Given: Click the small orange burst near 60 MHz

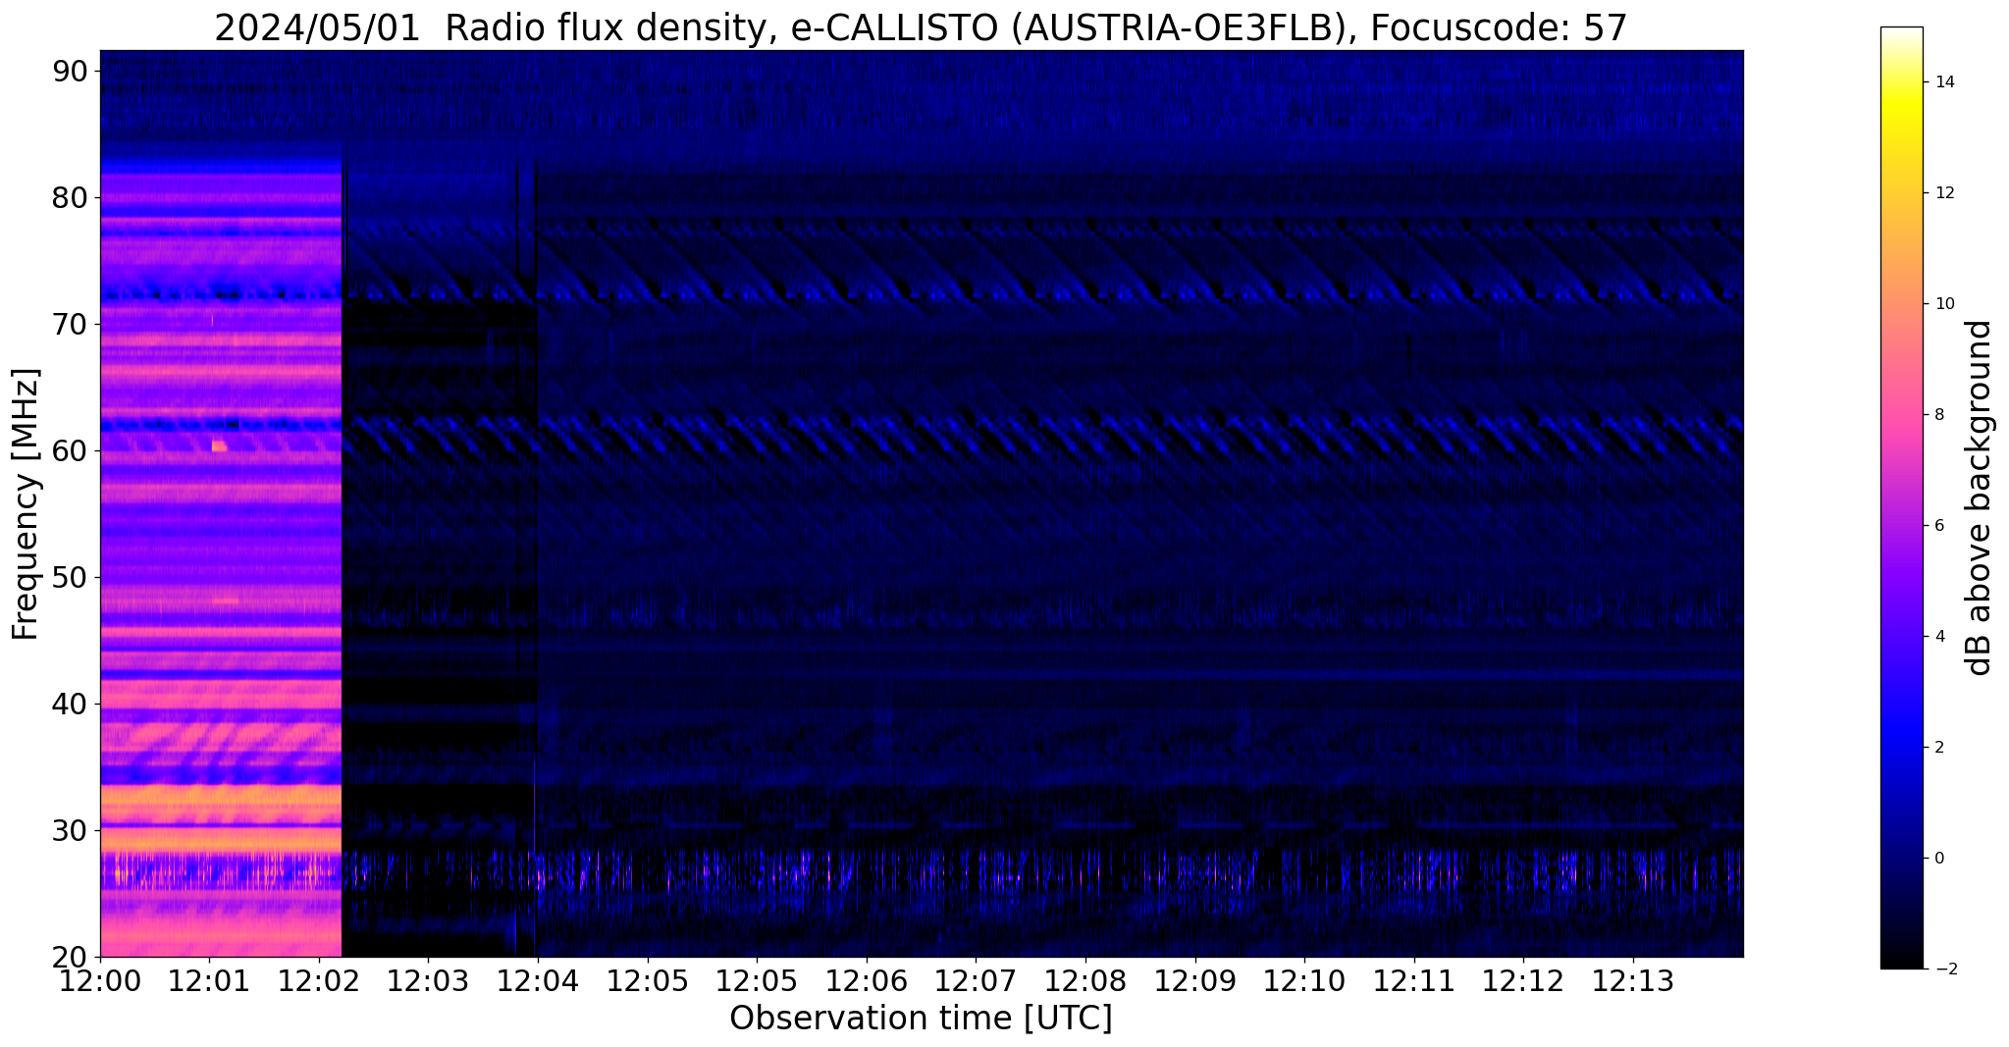Looking at the screenshot, I should pyautogui.click(x=219, y=446).
